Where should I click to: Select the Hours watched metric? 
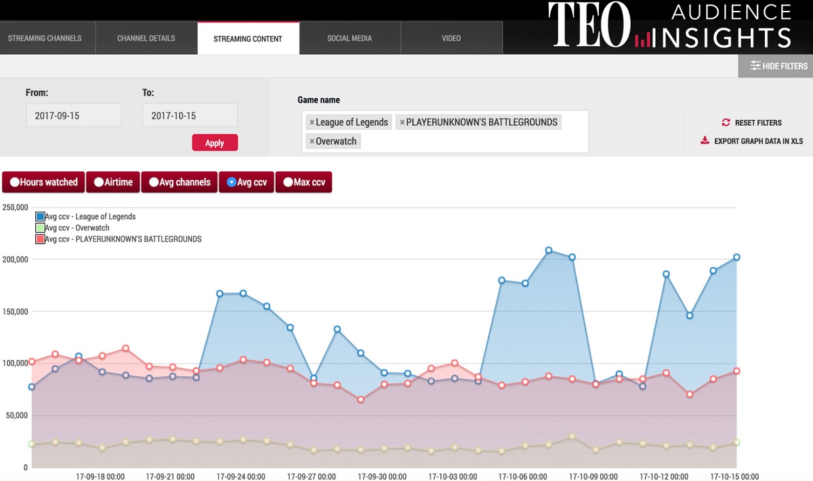click(x=43, y=182)
